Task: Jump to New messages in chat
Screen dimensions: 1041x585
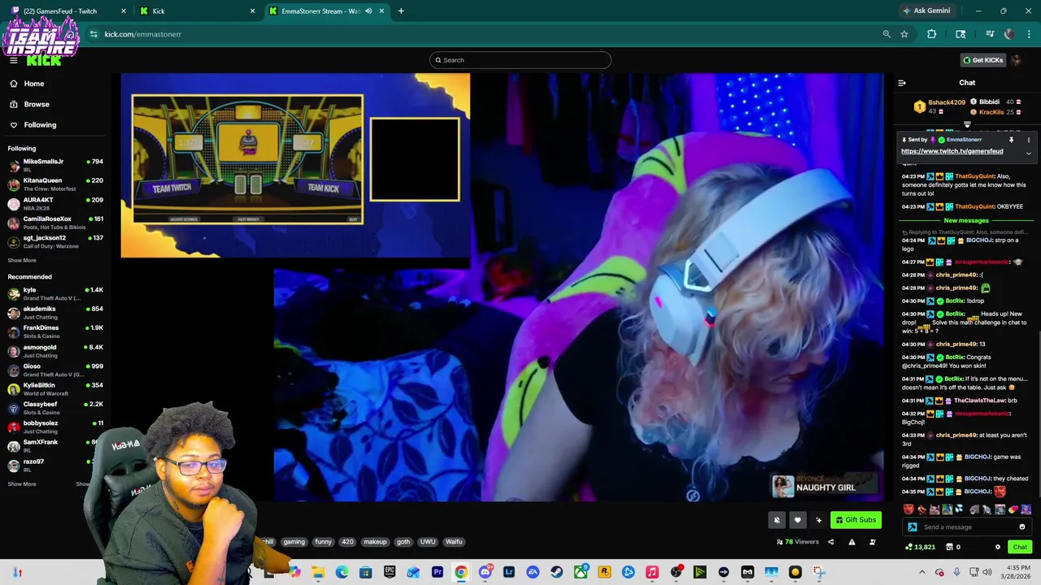Action: [x=966, y=220]
